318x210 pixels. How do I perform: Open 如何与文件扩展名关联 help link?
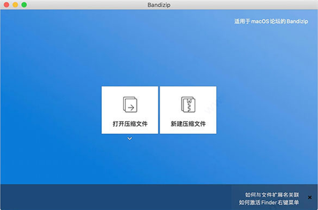pos(272,195)
